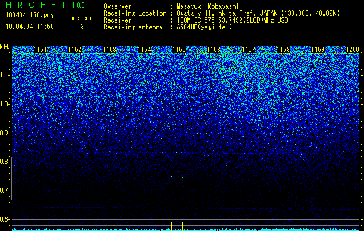Click the 'Ovserver' field label
The height and width of the screenshot is (231, 364).
tap(117, 6)
